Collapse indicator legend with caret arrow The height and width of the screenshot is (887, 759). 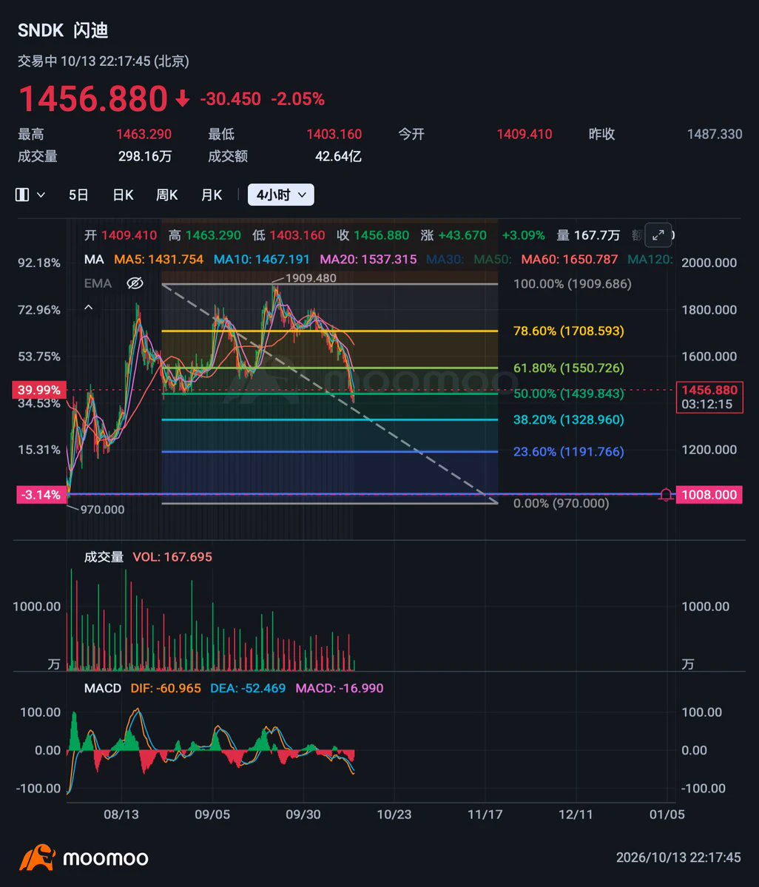pos(89,307)
